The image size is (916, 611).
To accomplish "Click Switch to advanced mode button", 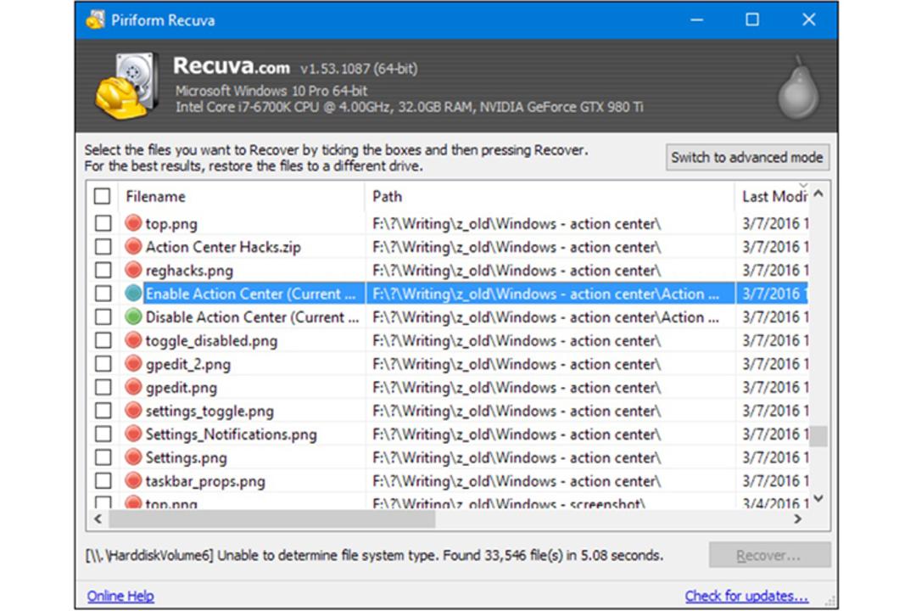I will pyautogui.click(x=747, y=157).
